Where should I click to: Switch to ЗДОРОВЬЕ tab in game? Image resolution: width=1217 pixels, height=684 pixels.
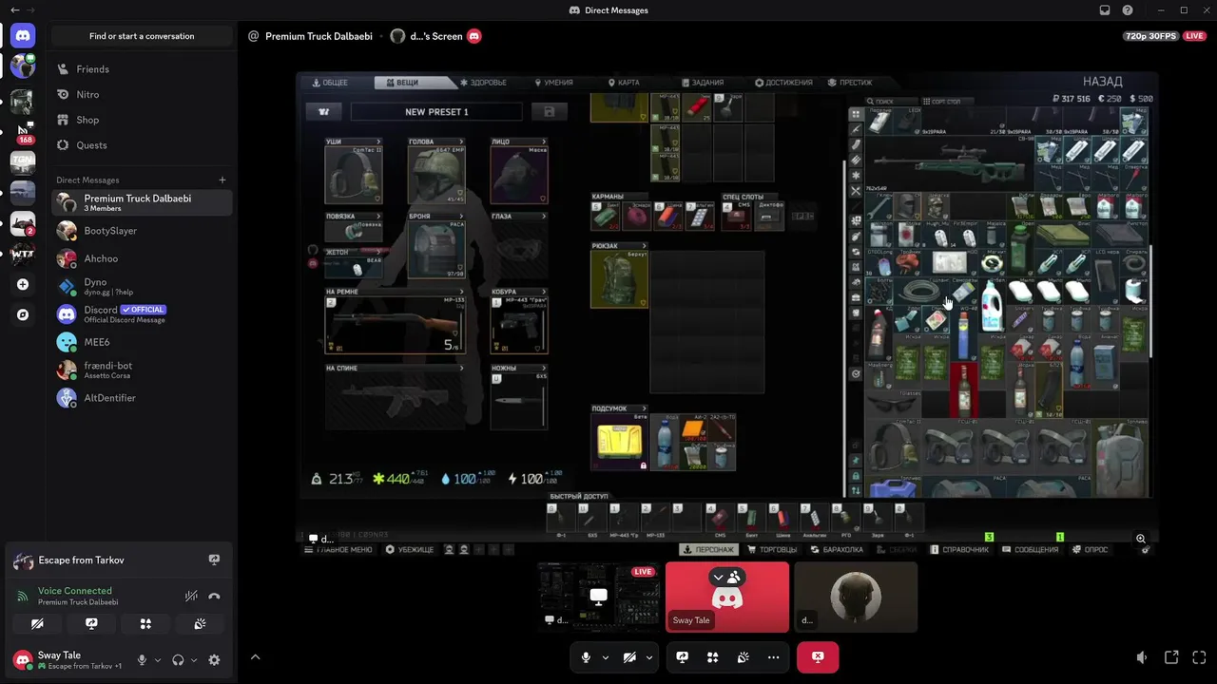click(483, 83)
